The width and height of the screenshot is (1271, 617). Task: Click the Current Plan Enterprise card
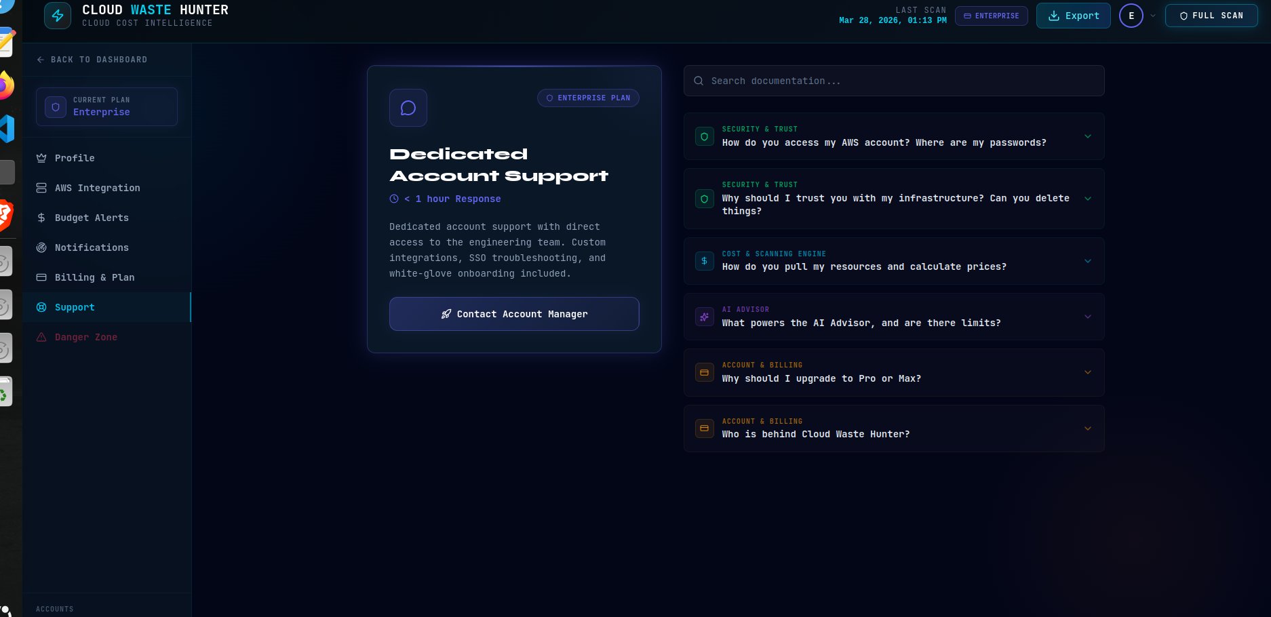point(106,106)
